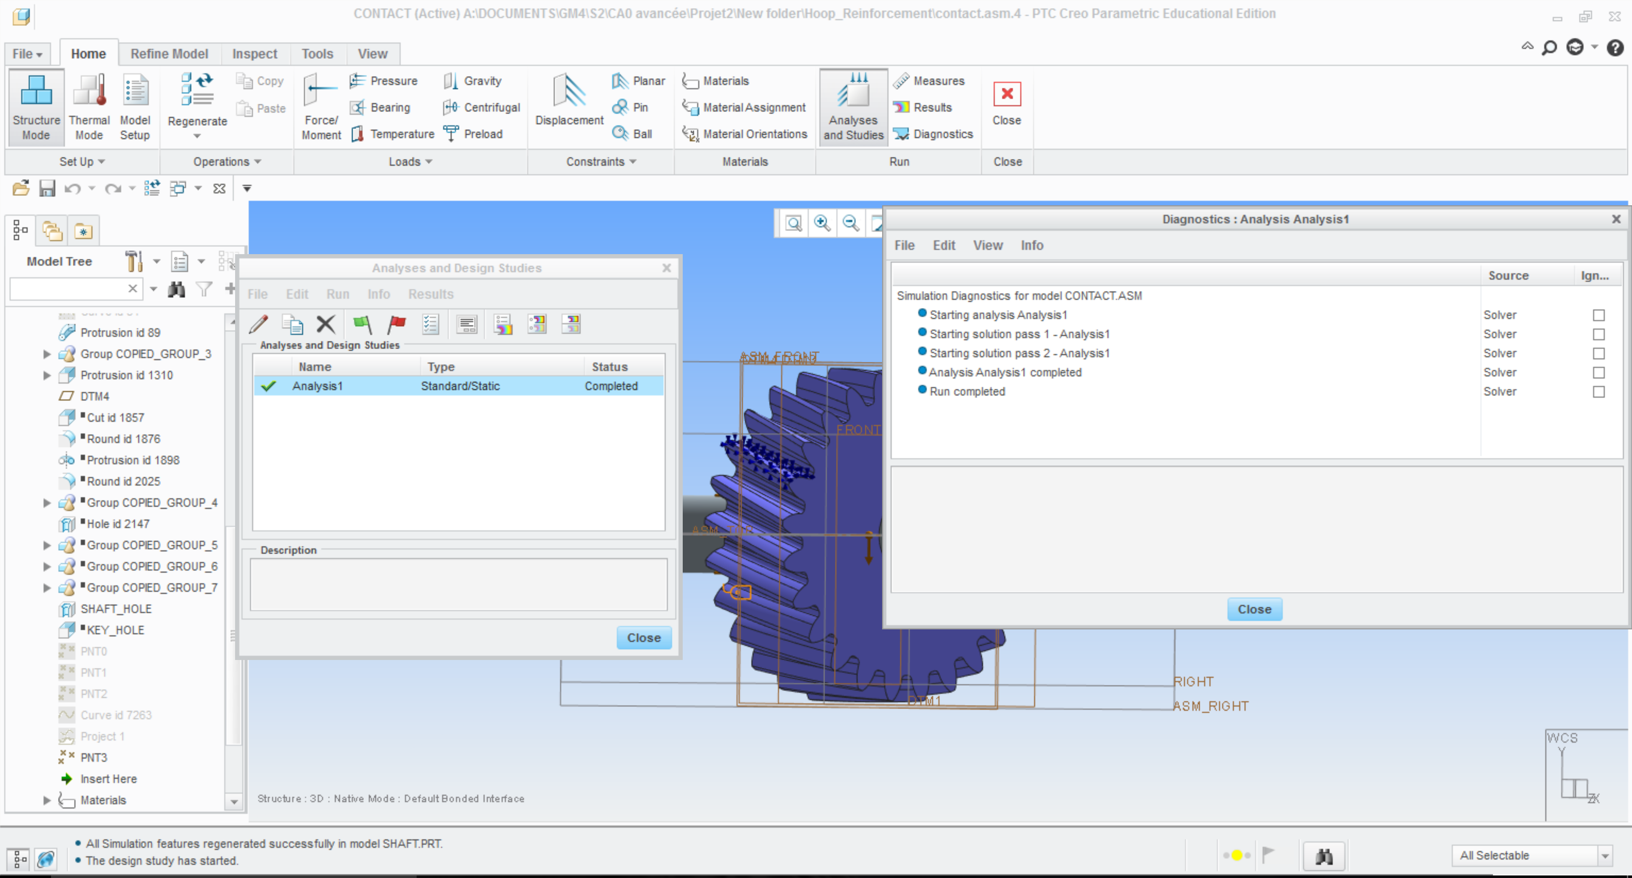Add a Centrifugal load

(482, 107)
